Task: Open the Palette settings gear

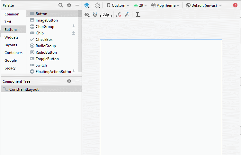Action: tap(69, 5)
